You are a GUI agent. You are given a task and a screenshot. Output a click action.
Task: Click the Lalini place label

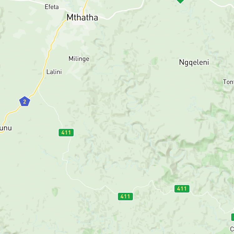click(54, 72)
